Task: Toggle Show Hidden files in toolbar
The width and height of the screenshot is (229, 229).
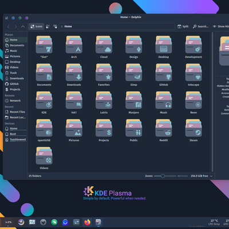Action: point(221,26)
